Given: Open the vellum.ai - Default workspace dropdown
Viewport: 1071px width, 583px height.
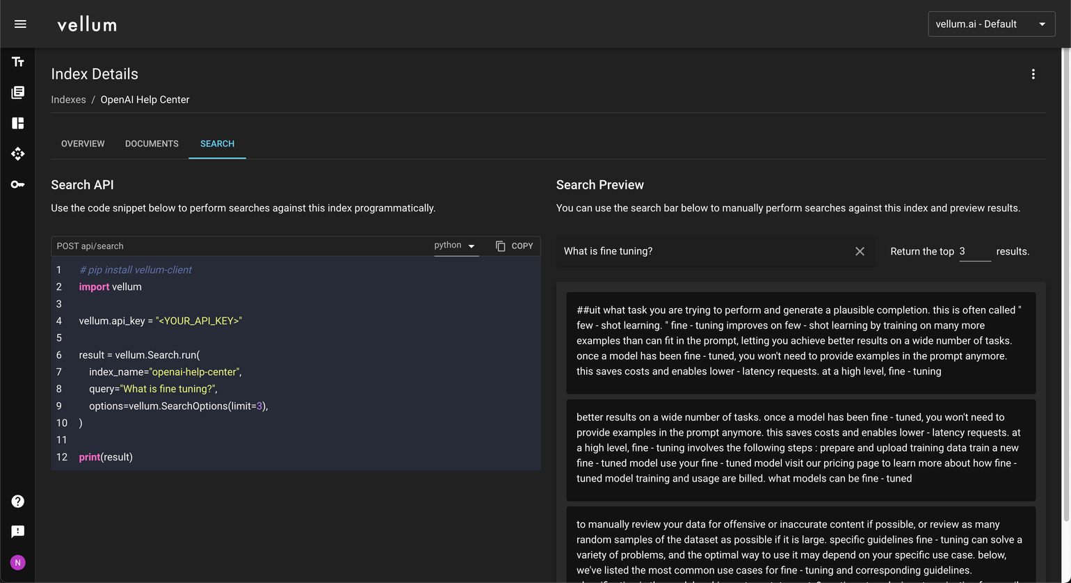Looking at the screenshot, I should point(992,24).
